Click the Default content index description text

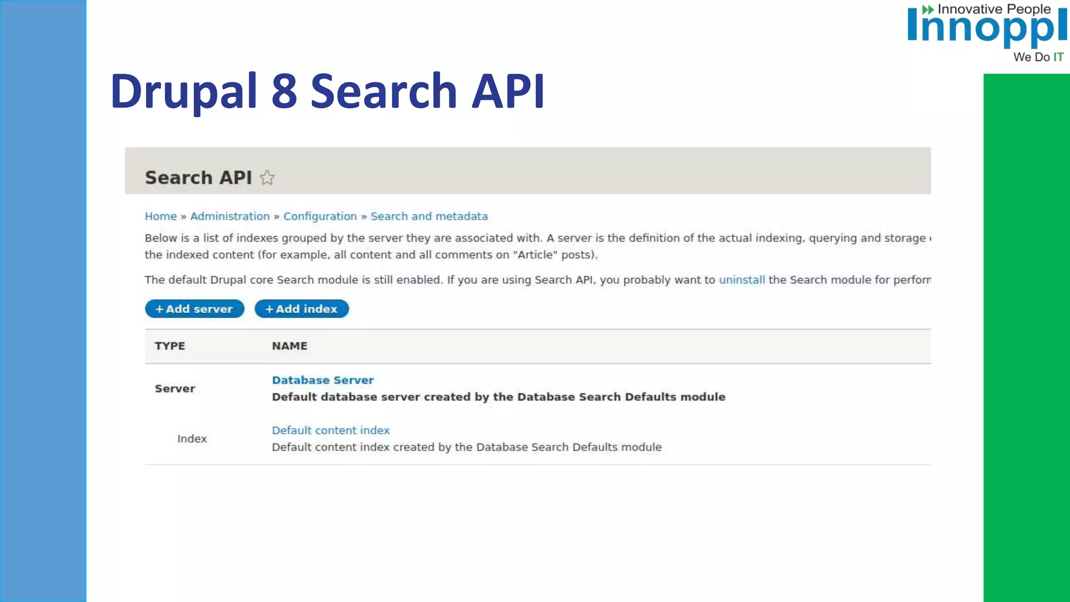[x=467, y=447]
